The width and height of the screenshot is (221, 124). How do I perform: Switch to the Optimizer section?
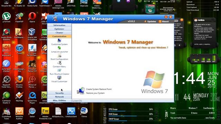(x=59, y=29)
